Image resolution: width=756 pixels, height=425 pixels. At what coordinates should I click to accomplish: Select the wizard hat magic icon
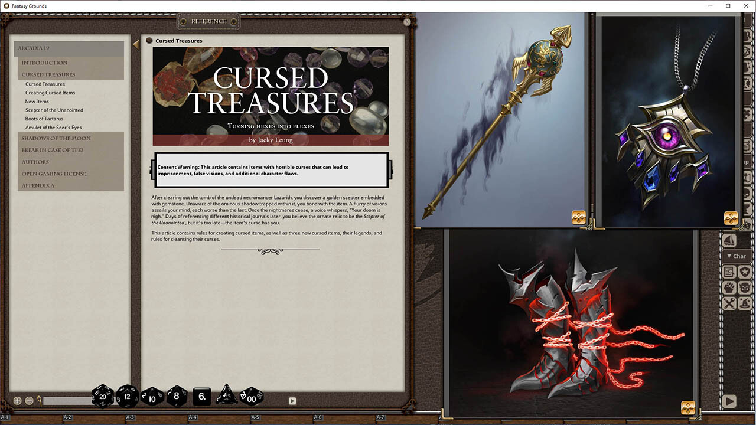[744, 303]
